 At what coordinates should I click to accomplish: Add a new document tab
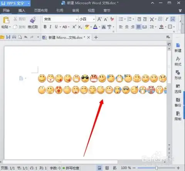[x=96, y=37]
